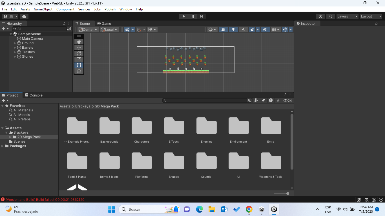This screenshot has height=216, width=385.
Task: Open the Brackeys link in the Project breadcrumb
Action: (83, 106)
